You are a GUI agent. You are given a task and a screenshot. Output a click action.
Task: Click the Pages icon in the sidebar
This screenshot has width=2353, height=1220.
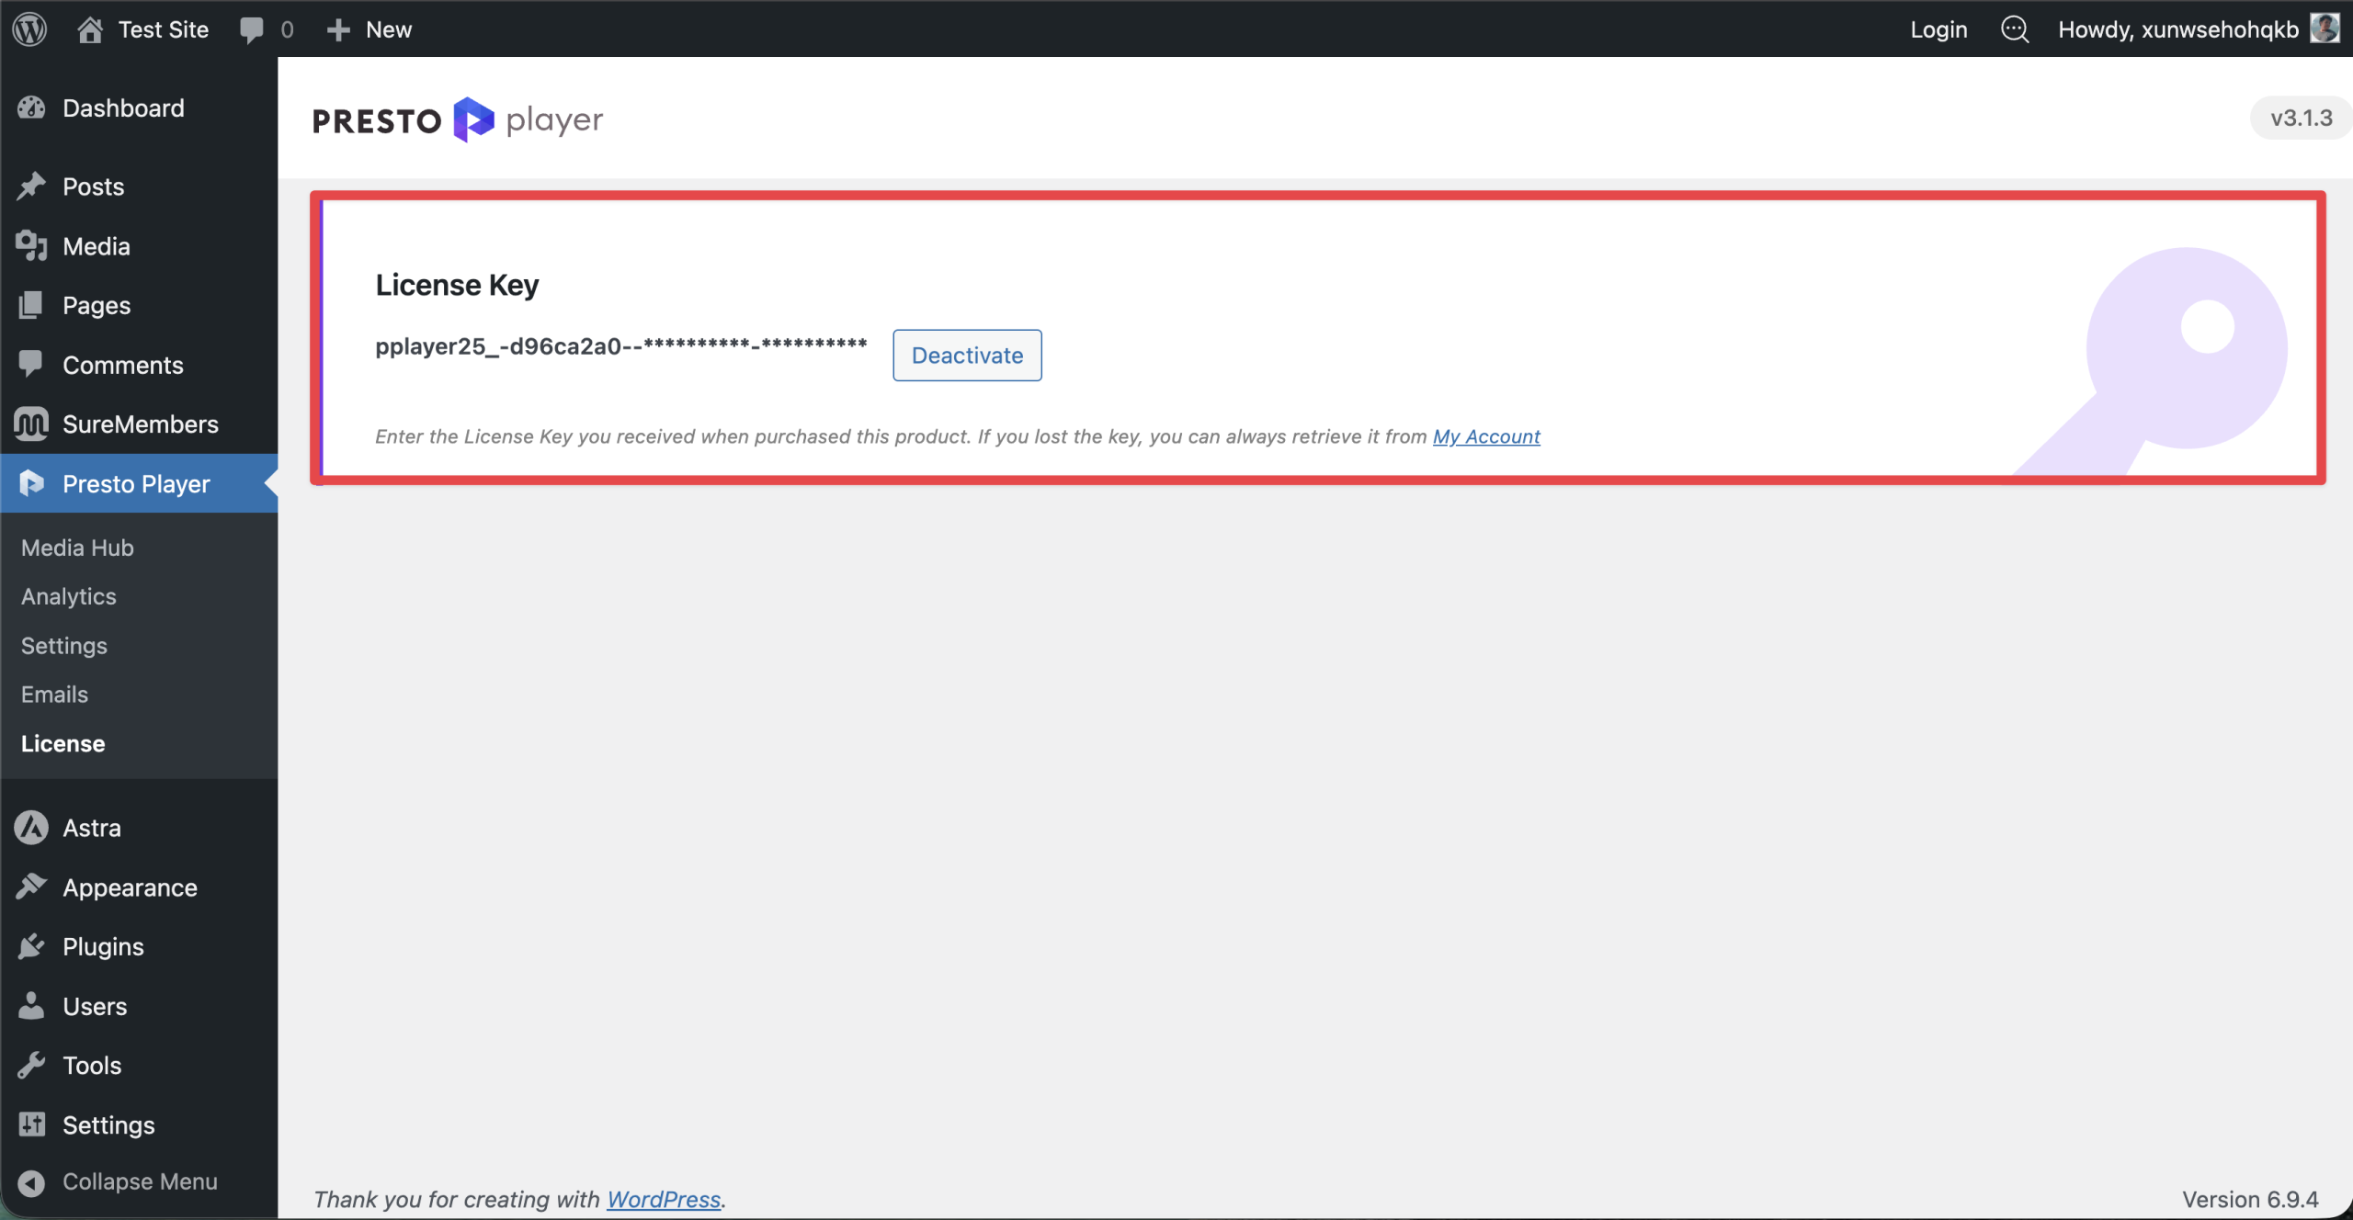pos(32,305)
